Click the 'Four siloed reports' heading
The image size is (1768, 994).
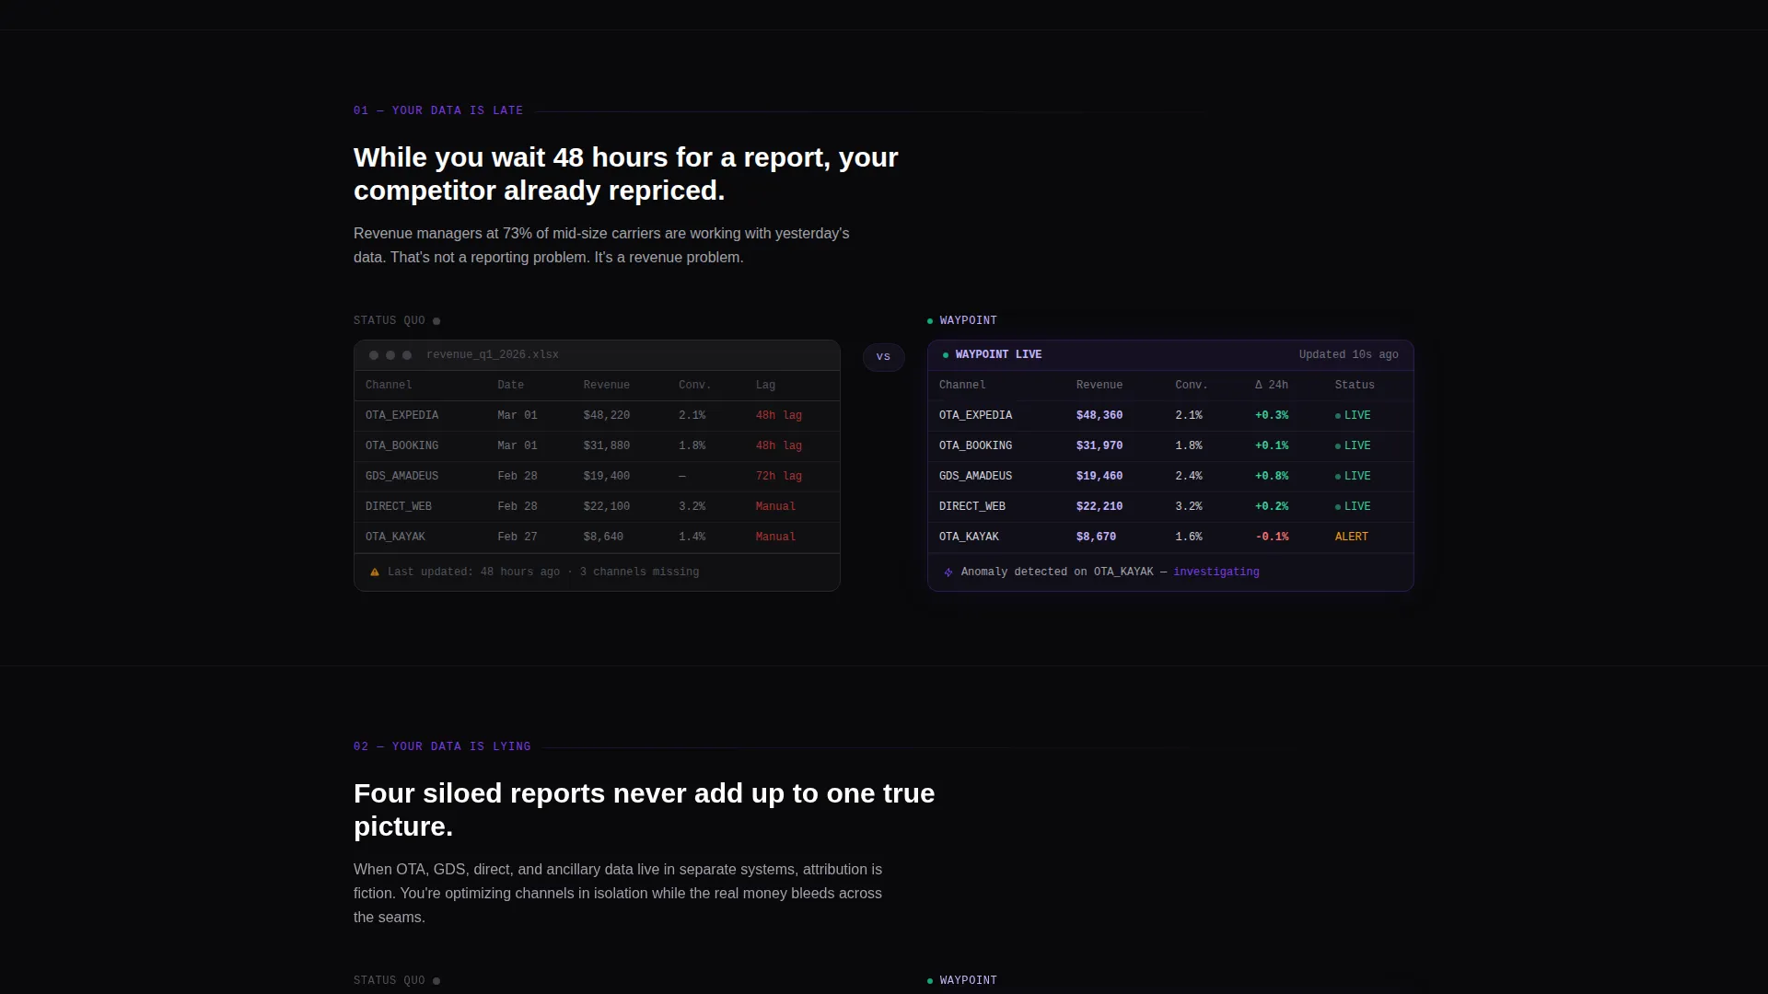(x=645, y=810)
